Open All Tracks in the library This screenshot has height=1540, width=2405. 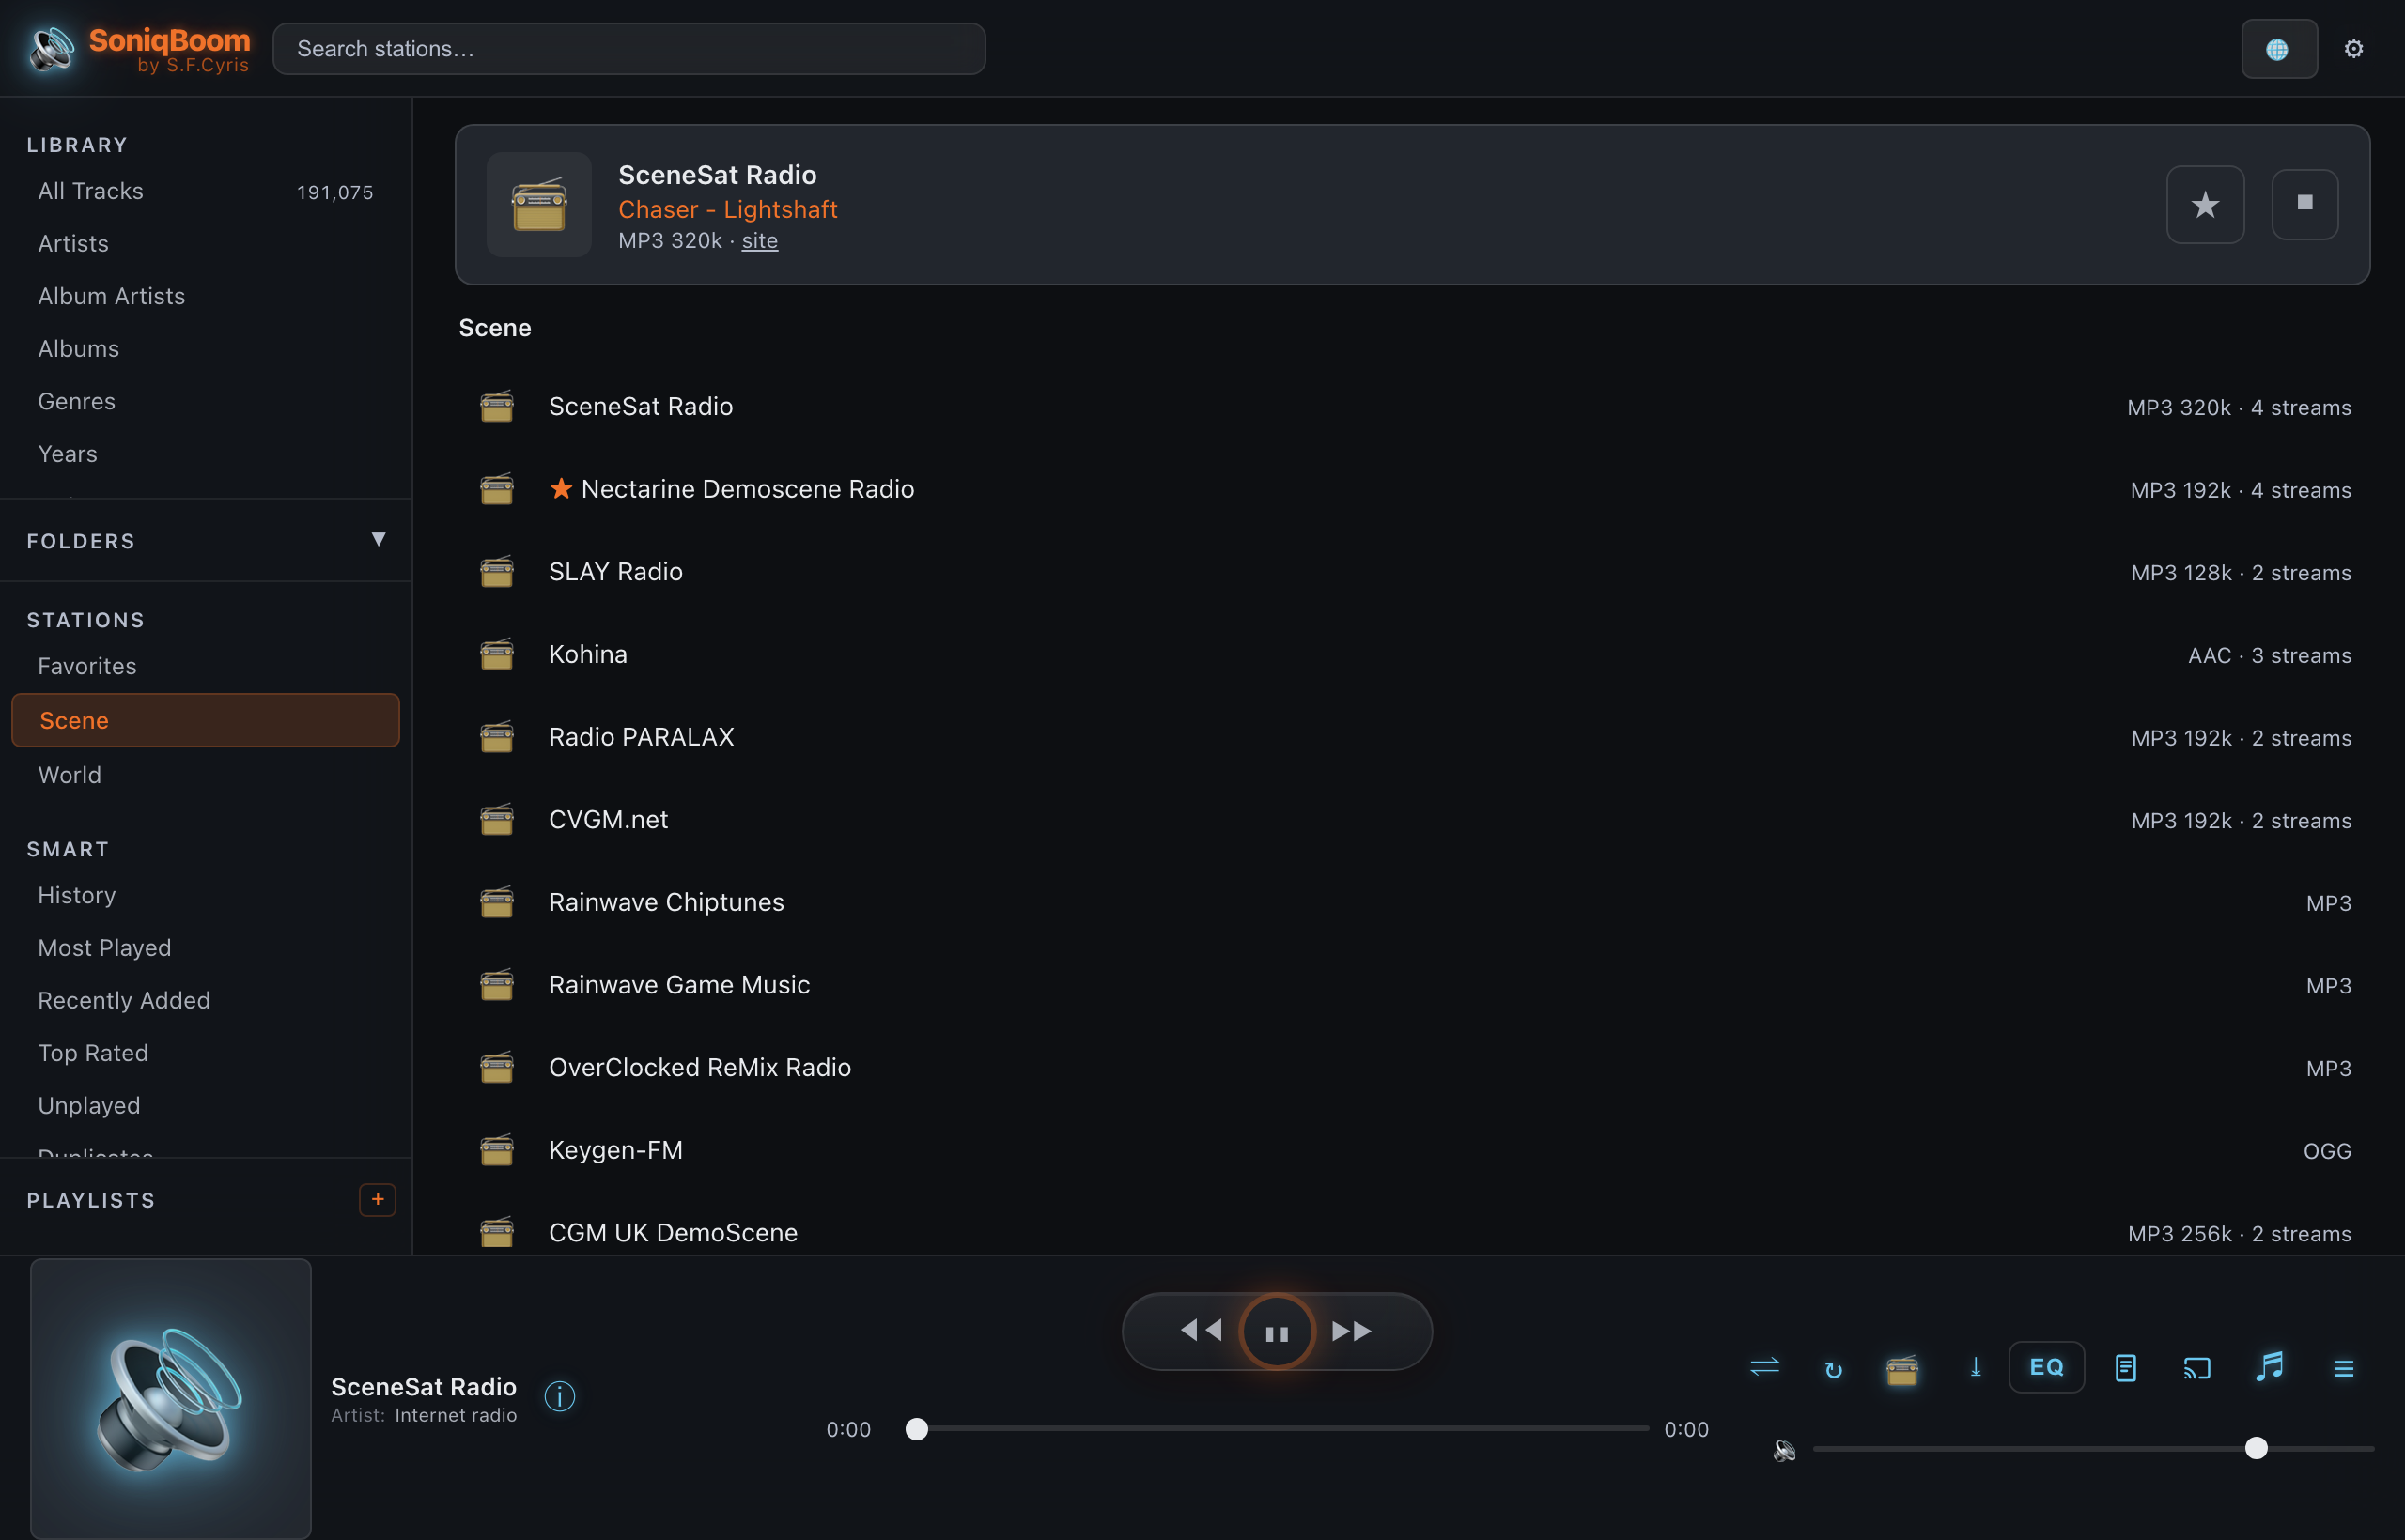click(205, 191)
